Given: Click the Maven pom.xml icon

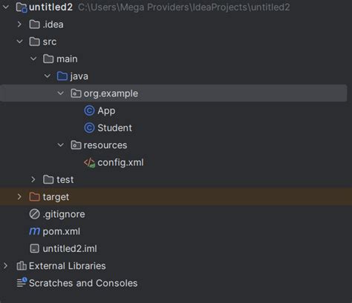Looking at the screenshot, I should click(x=34, y=231).
